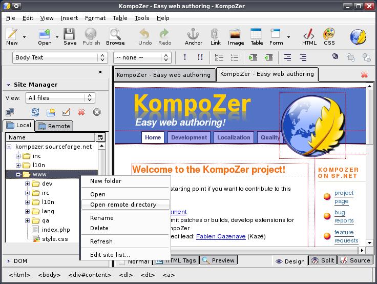Switch to the Local tab

(19, 125)
